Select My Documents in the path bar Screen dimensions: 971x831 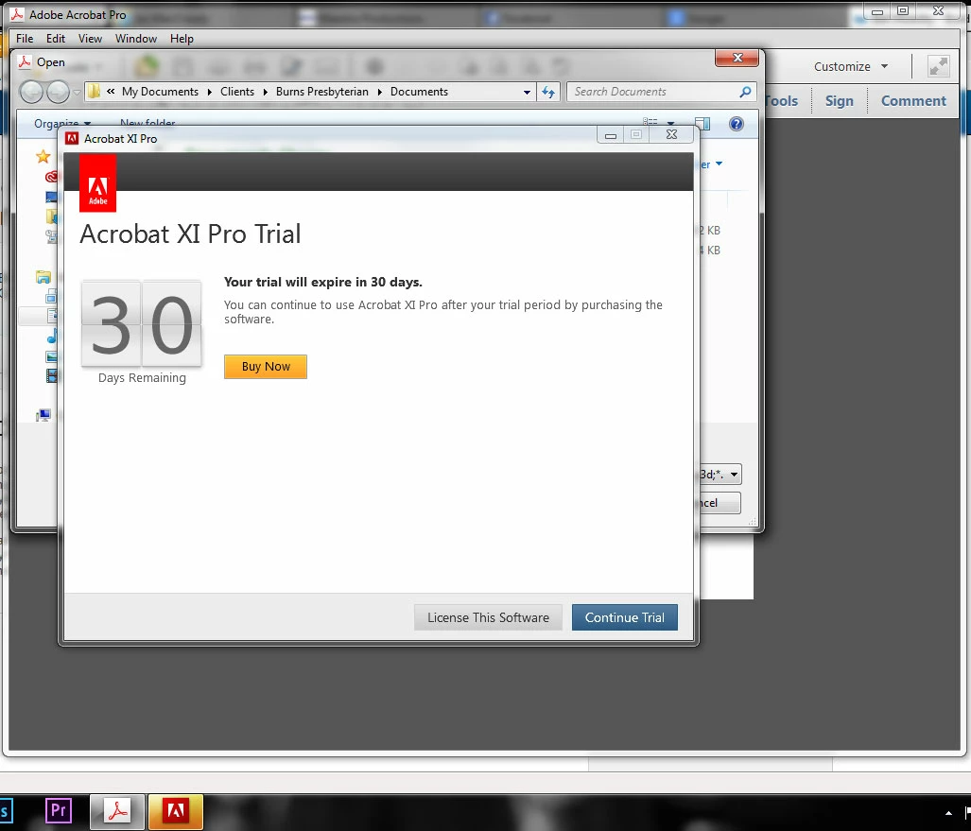(x=160, y=92)
